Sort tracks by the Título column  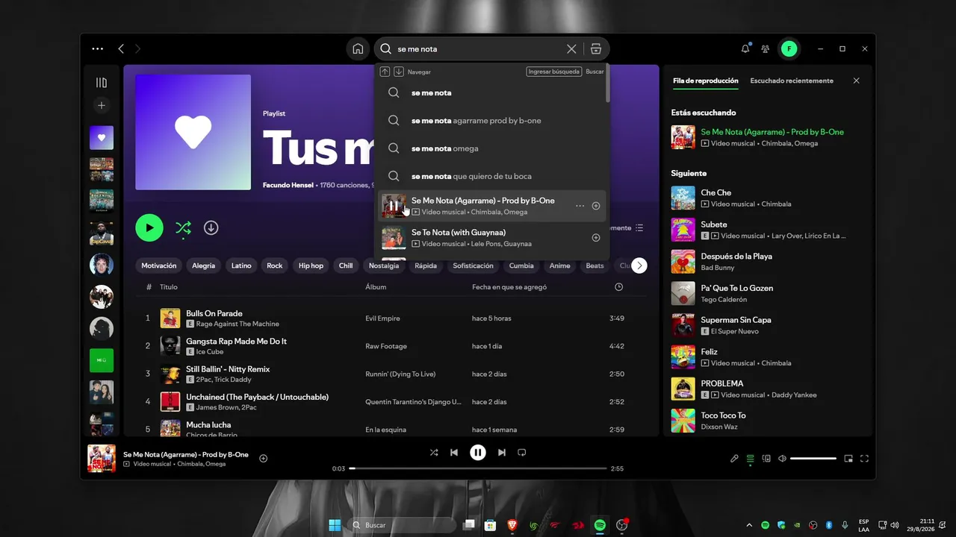click(x=169, y=287)
